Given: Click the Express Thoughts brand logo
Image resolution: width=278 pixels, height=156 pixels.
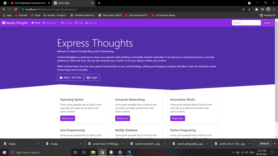Looking at the screenshot, I should tap(15, 23).
